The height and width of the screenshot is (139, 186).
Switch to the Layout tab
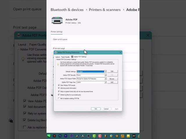point(58,57)
